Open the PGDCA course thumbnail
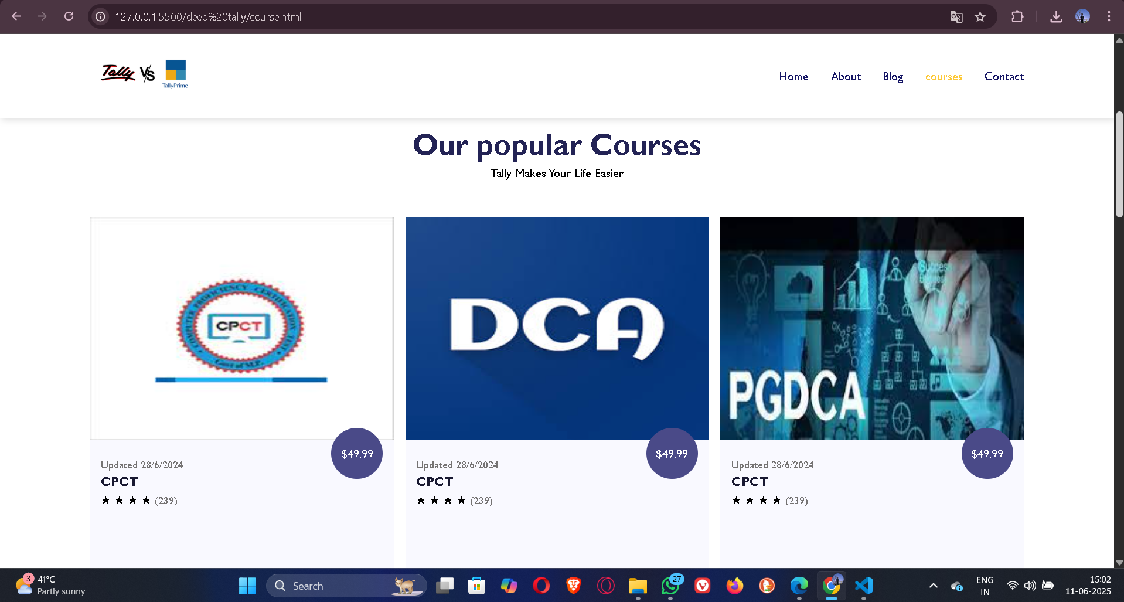The image size is (1124, 602). tap(871, 328)
